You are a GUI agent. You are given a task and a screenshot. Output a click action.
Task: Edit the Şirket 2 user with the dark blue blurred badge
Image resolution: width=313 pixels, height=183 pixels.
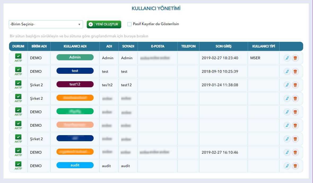[x=287, y=139]
